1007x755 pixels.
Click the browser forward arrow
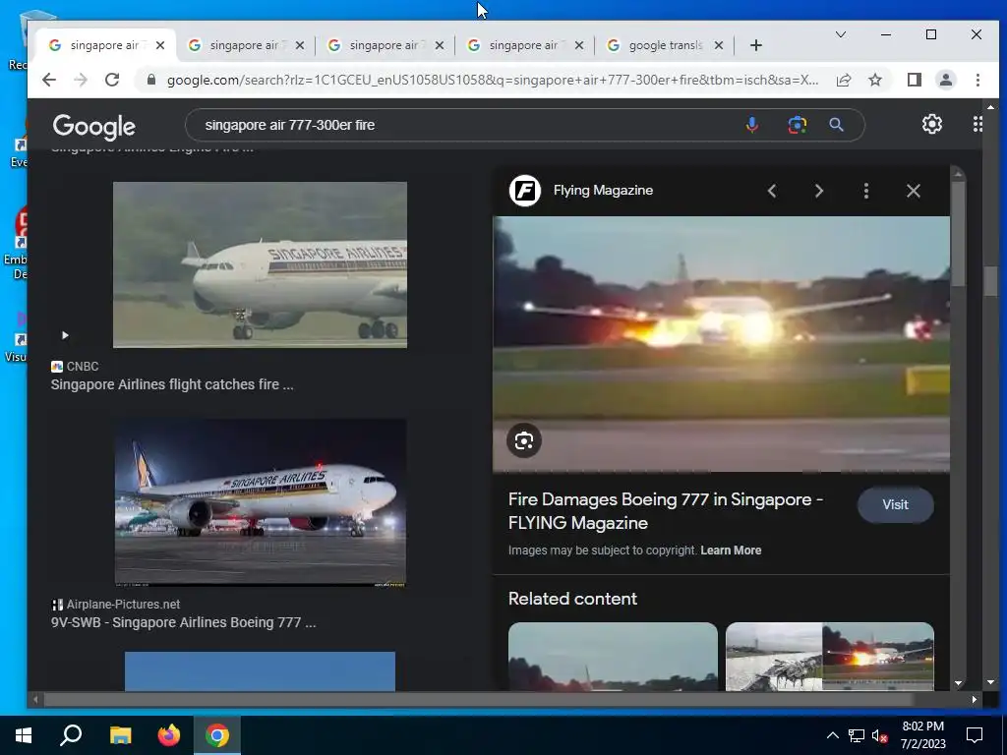pyautogui.click(x=81, y=80)
